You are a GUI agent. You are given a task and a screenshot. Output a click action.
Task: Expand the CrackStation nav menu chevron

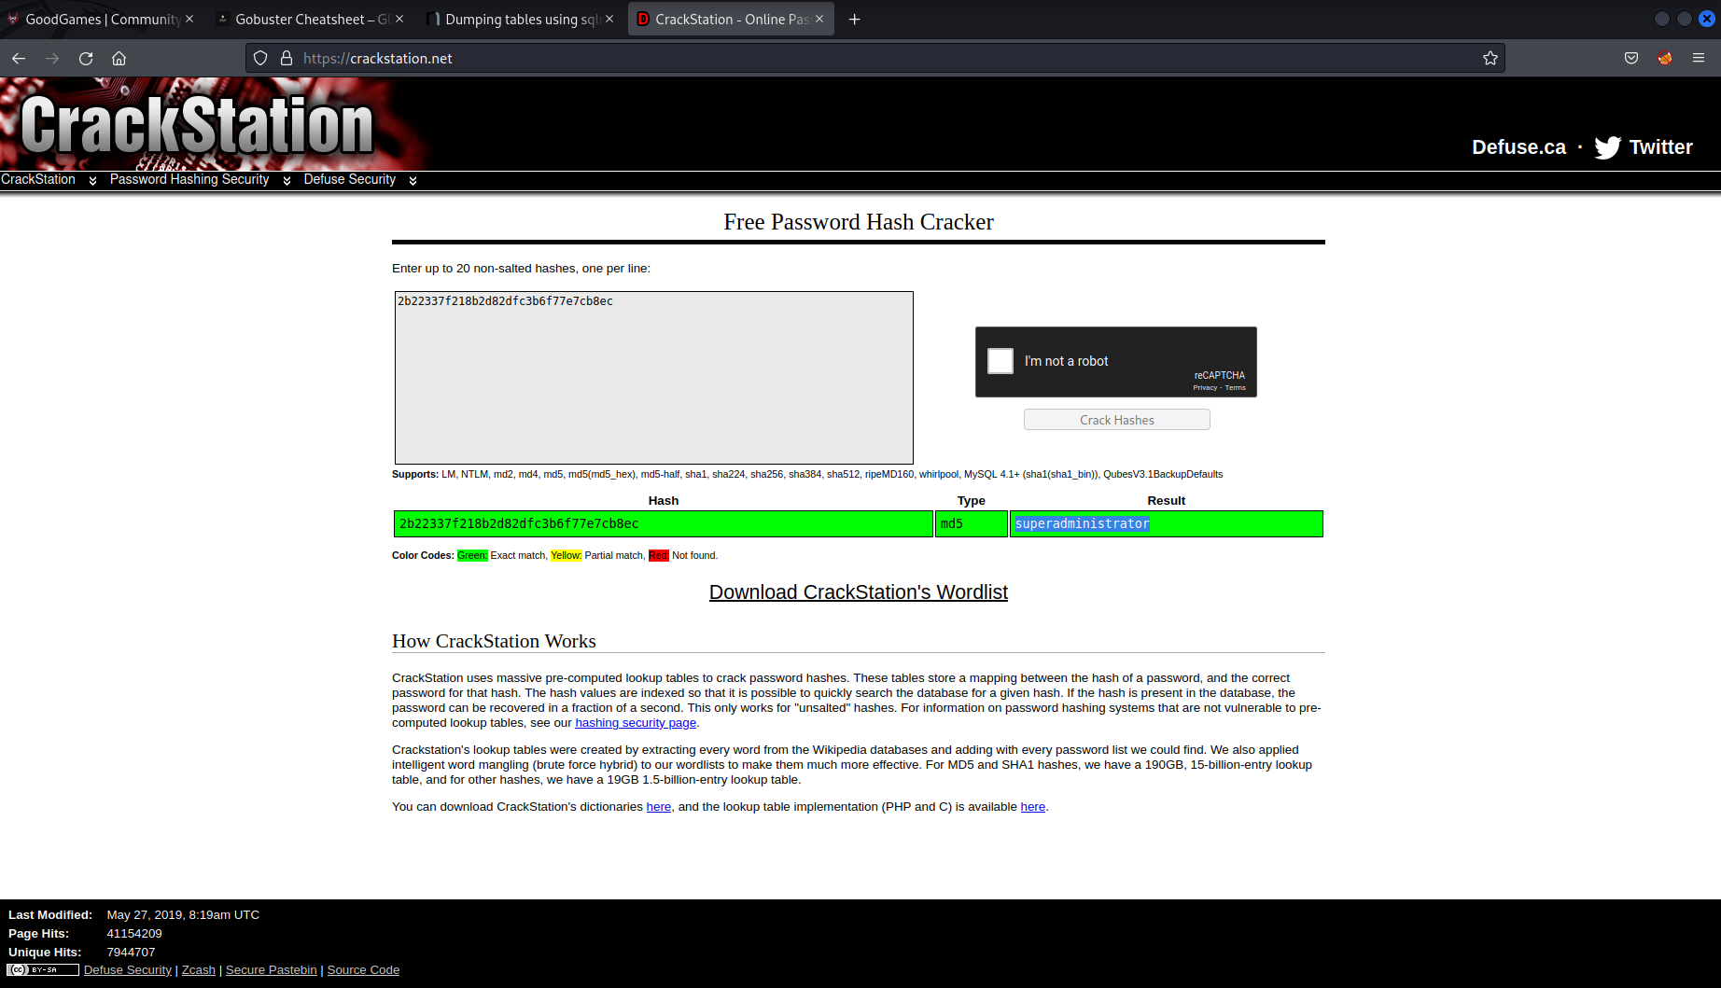(x=92, y=180)
